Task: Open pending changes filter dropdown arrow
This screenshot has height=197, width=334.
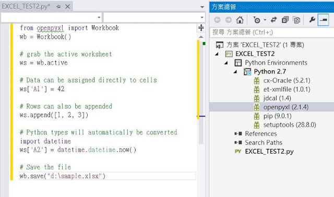Action: (x=265, y=20)
